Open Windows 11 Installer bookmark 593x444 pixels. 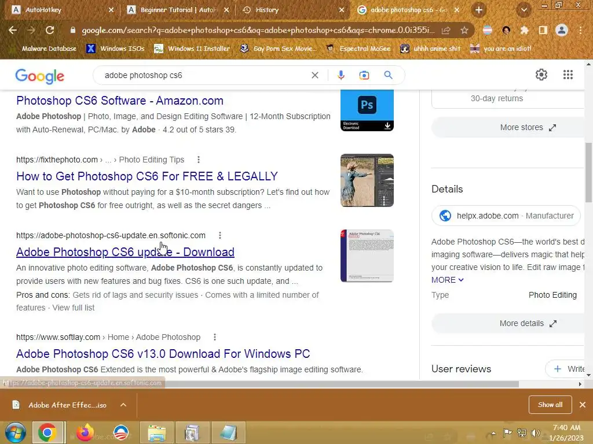pos(192,49)
